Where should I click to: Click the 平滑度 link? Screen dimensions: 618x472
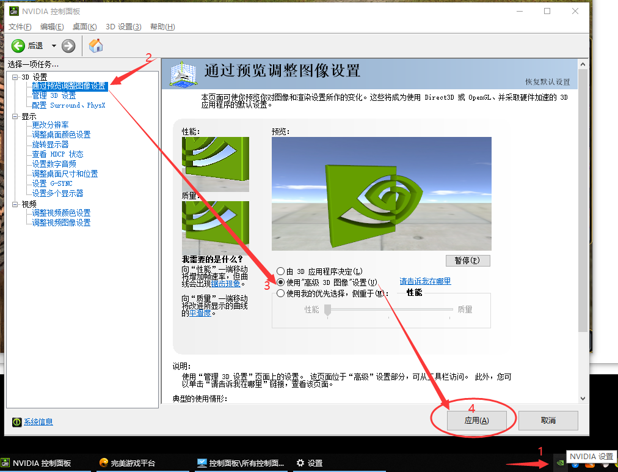[x=200, y=313]
